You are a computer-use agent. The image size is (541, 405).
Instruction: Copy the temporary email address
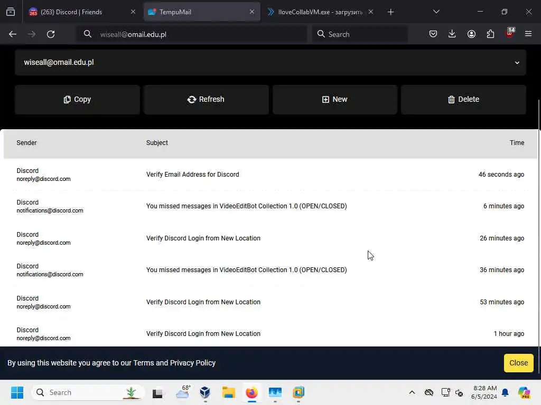coord(77,100)
